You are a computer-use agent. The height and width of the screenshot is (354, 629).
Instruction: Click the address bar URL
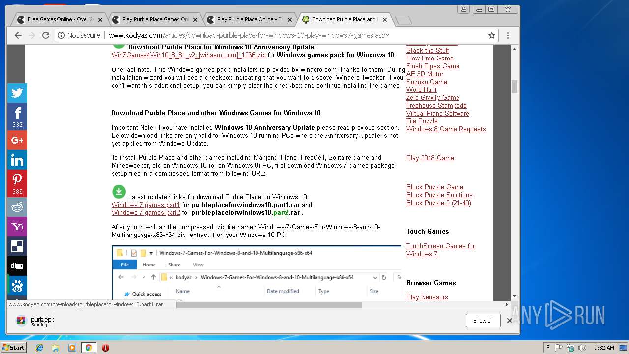(x=249, y=35)
